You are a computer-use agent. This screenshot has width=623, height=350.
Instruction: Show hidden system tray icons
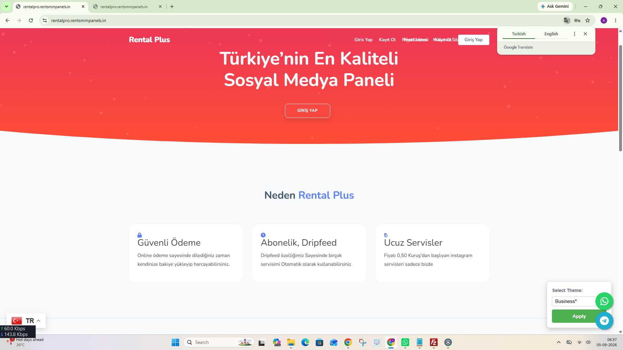click(x=558, y=342)
